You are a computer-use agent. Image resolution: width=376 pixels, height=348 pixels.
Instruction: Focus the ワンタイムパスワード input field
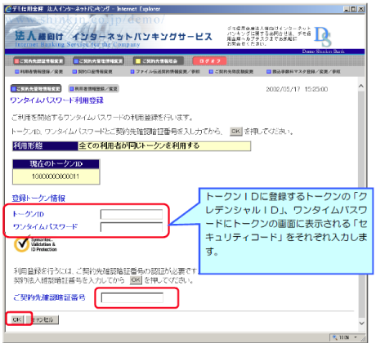click(132, 227)
